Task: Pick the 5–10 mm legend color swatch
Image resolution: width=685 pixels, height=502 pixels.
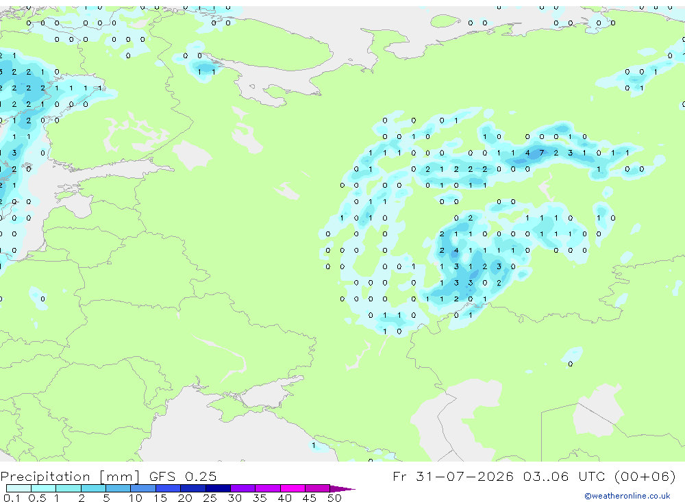Action: [x=119, y=488]
